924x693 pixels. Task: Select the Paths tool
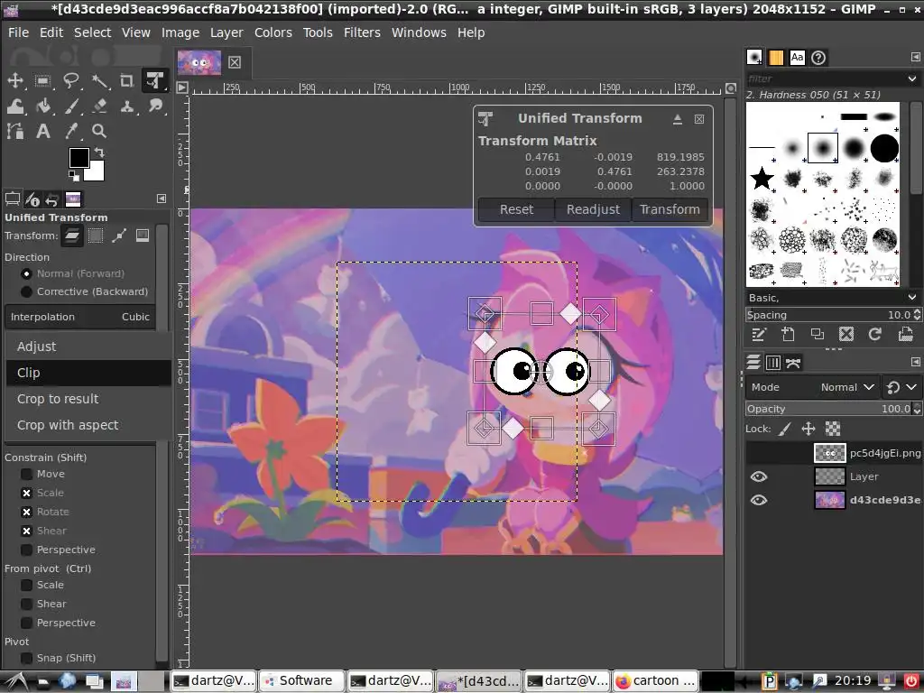[x=14, y=131]
